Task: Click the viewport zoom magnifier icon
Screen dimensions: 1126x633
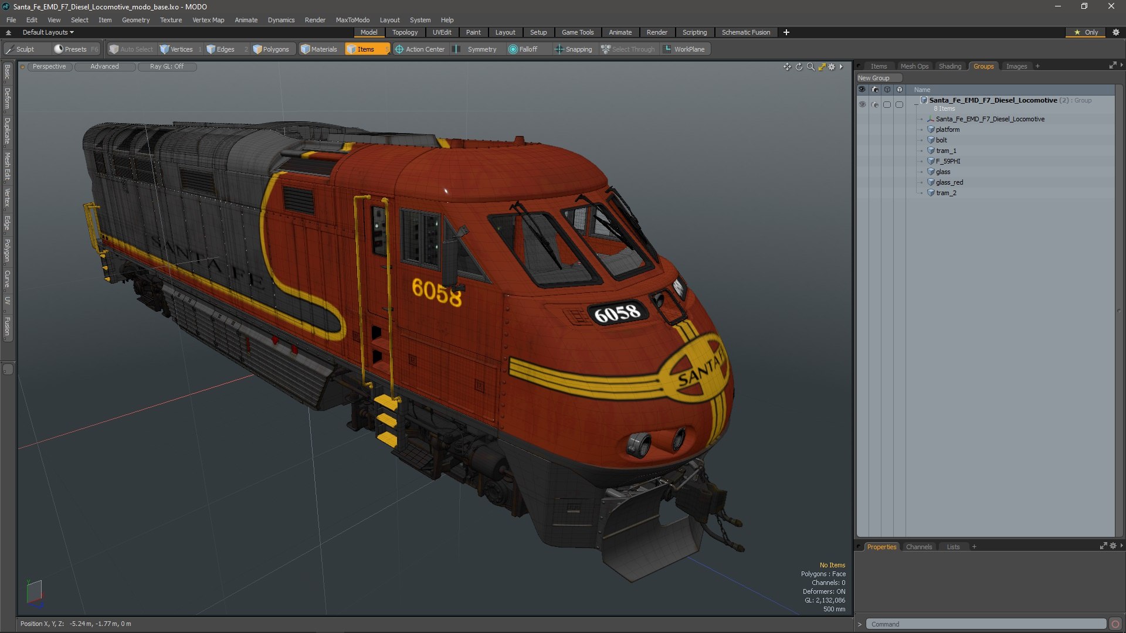Action: (810, 67)
